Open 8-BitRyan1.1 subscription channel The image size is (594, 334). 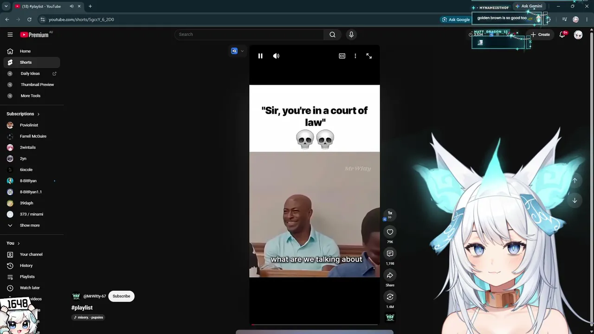pyautogui.click(x=32, y=192)
